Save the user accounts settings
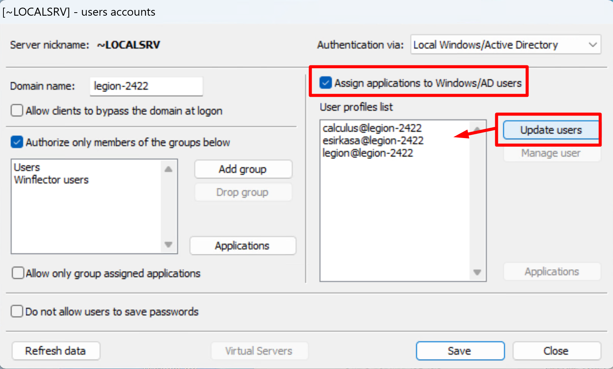Image resolution: width=613 pixels, height=369 pixels. 460,351
